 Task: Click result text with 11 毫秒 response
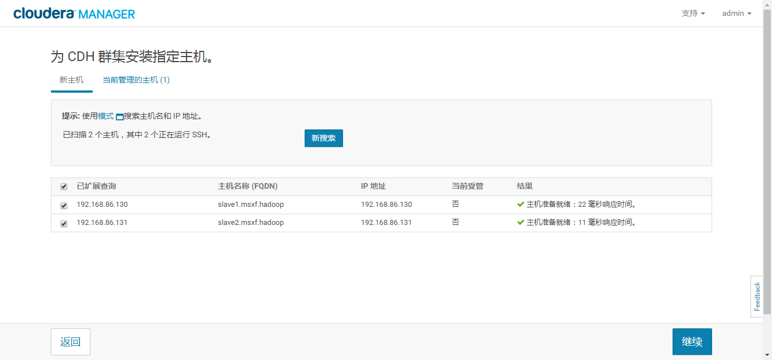click(582, 223)
